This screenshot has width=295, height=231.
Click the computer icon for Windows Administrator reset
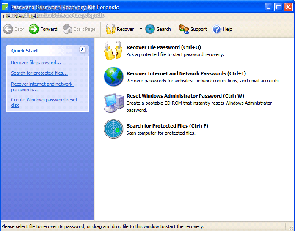113,103
